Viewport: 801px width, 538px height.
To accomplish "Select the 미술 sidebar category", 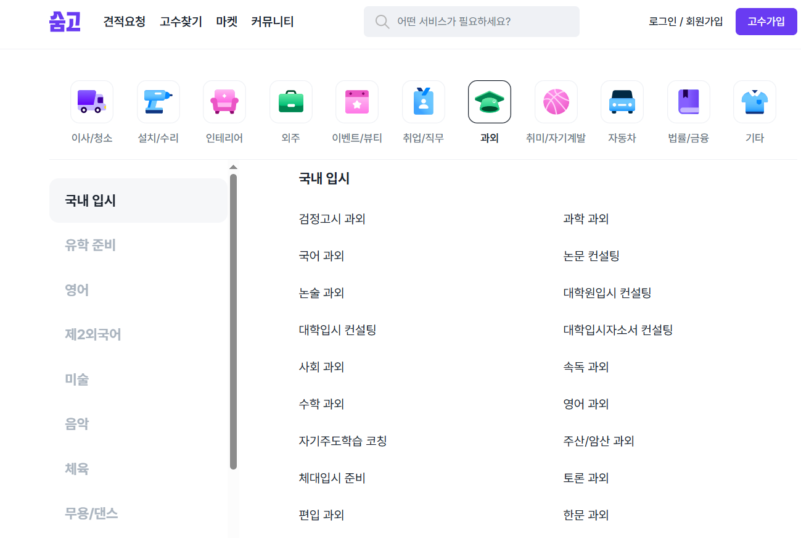I will coord(76,379).
